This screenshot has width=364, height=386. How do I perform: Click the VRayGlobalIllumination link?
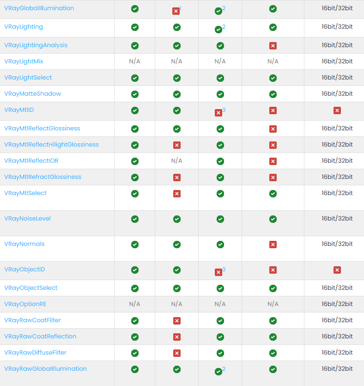[x=39, y=8]
